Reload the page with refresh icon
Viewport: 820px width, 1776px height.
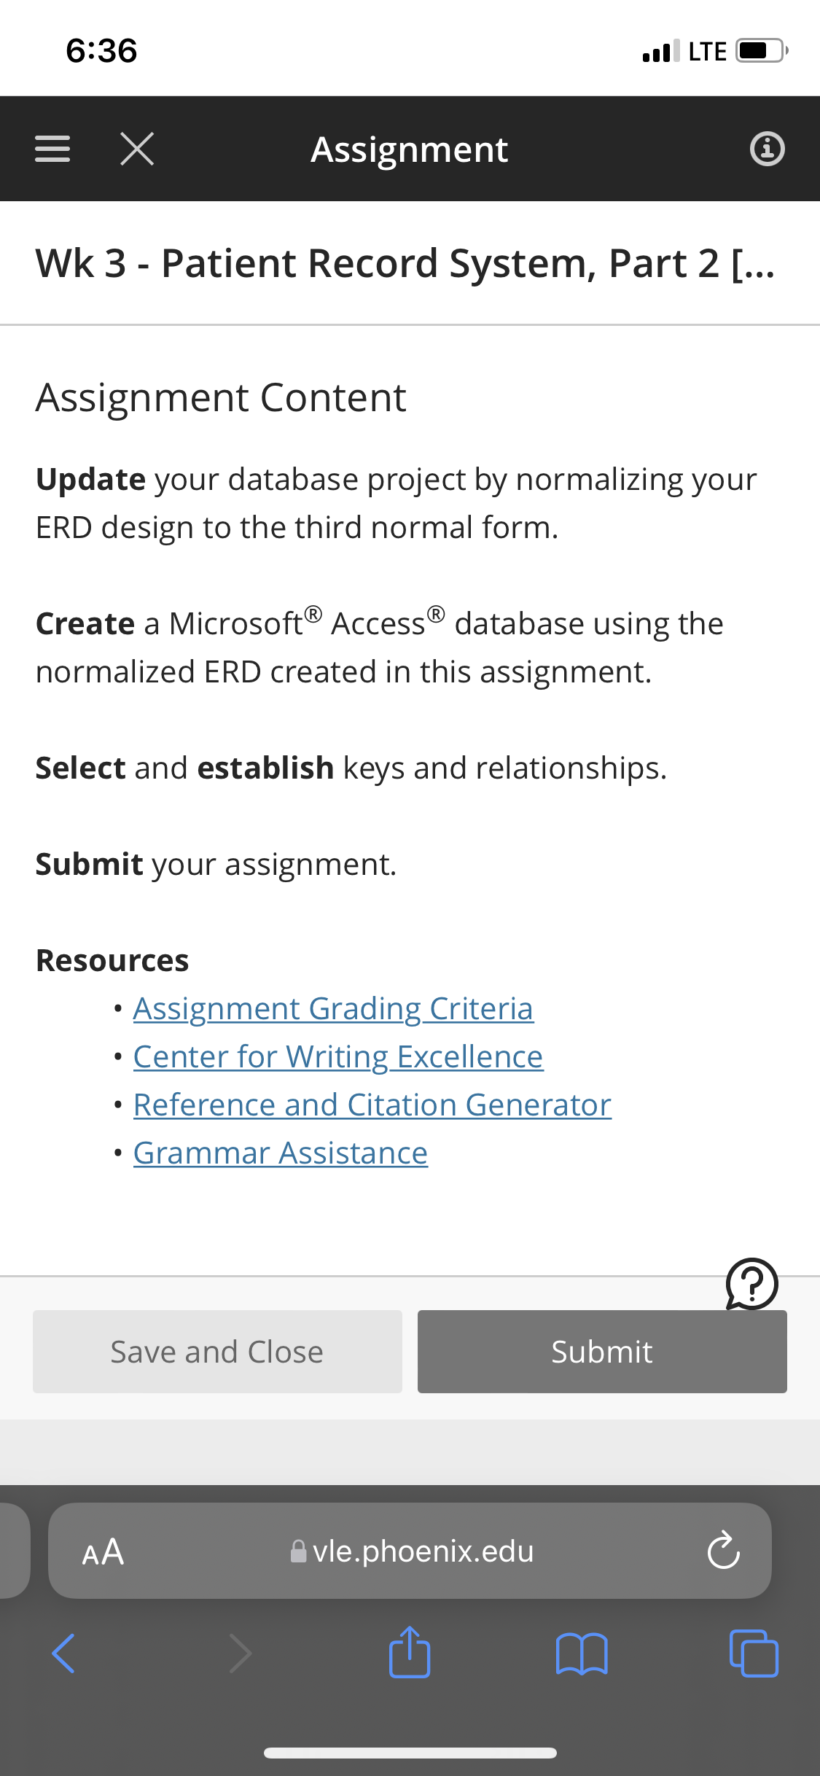[x=723, y=1550]
